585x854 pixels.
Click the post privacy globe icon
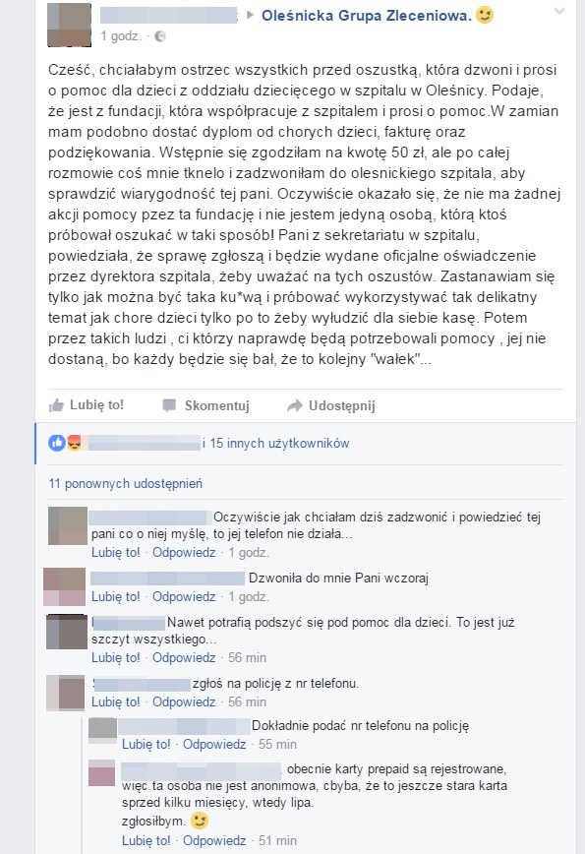click(x=160, y=36)
